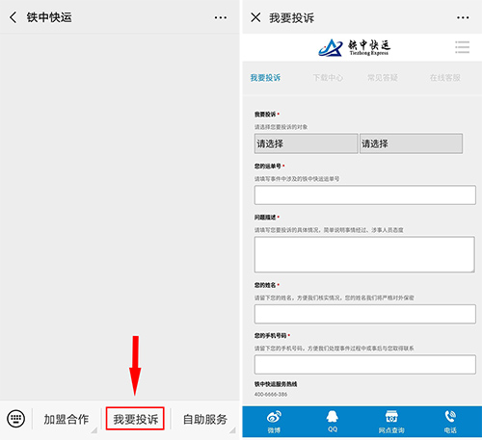Tap 我要投诉 bottom menu item
The image size is (482, 440).
(x=135, y=419)
